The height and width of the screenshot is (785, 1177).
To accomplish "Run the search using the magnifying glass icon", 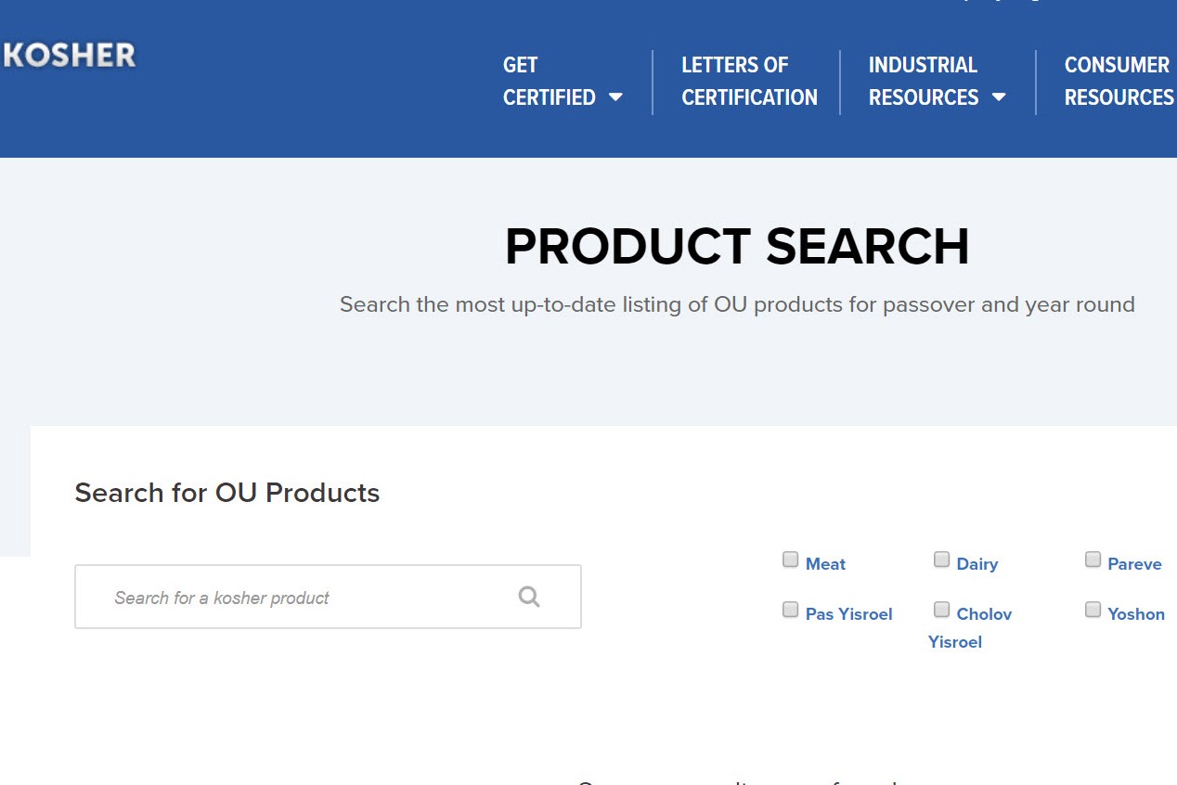I will click(x=529, y=597).
